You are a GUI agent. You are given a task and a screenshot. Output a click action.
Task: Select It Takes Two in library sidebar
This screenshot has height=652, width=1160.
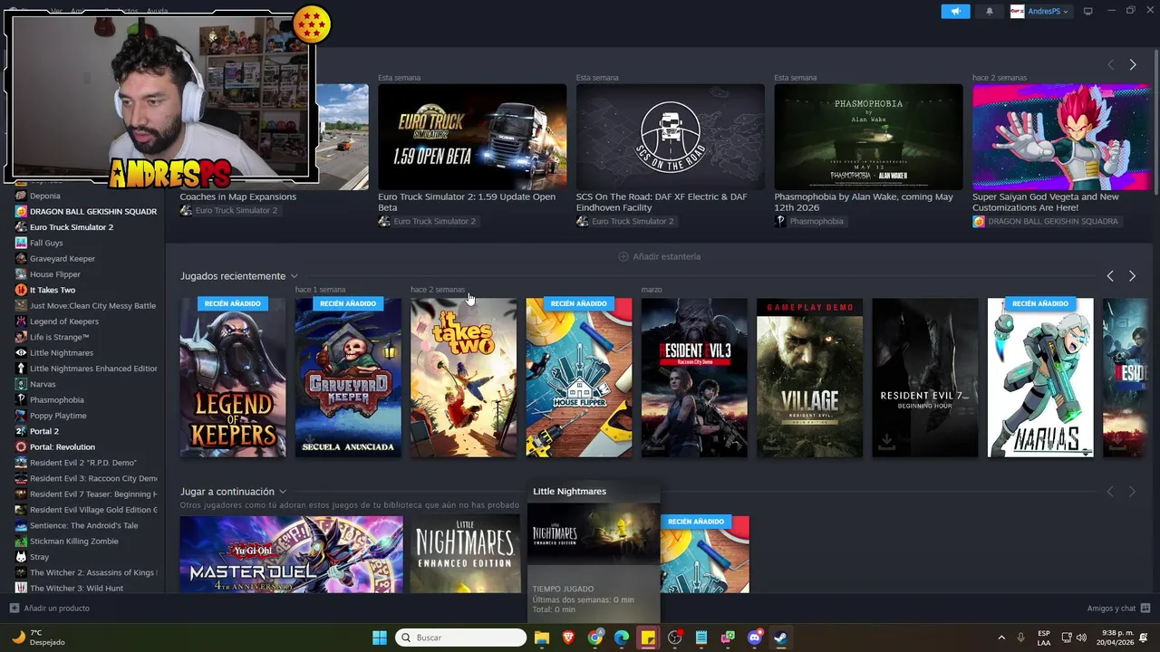[53, 290]
